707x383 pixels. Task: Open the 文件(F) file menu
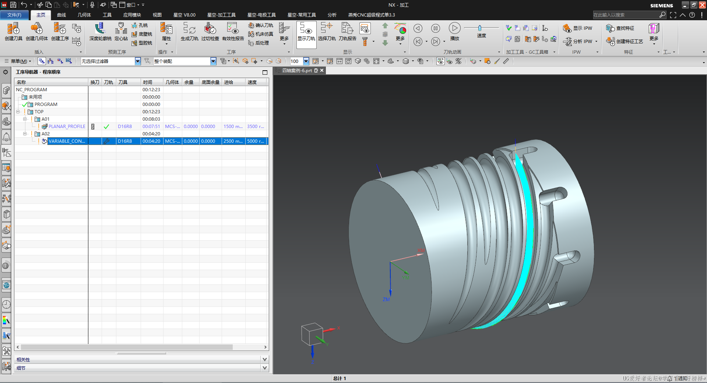tap(14, 15)
